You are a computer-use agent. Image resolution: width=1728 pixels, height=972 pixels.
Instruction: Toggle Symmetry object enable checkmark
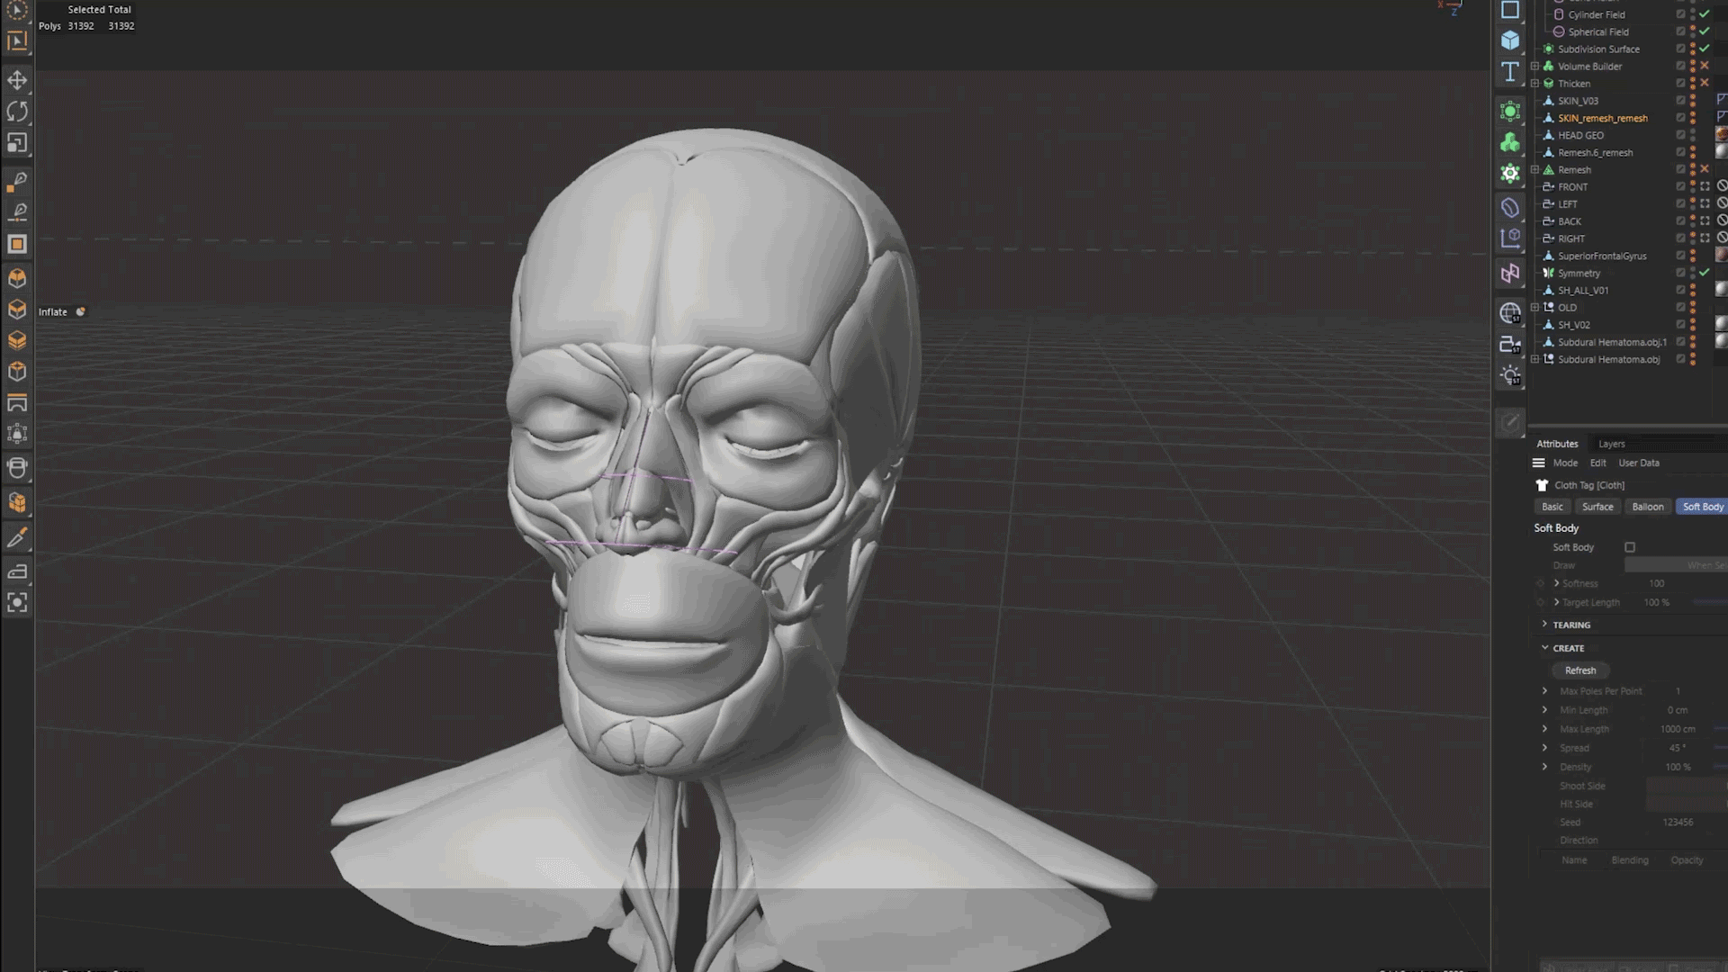(x=1704, y=273)
